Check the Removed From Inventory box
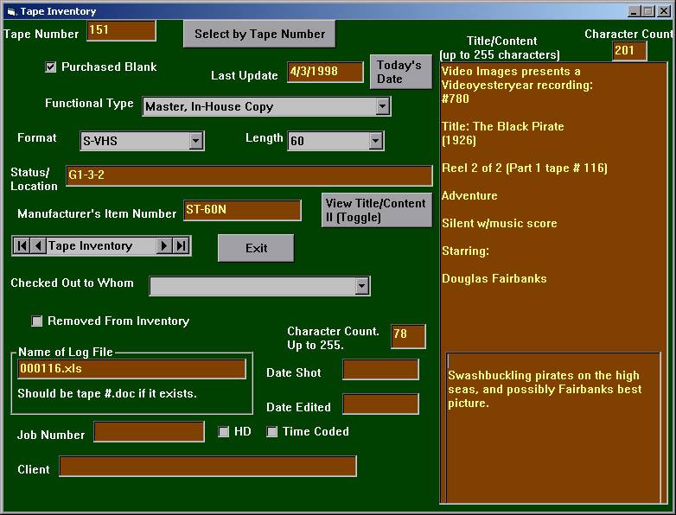Image resolution: width=676 pixels, height=515 pixels. [37, 321]
